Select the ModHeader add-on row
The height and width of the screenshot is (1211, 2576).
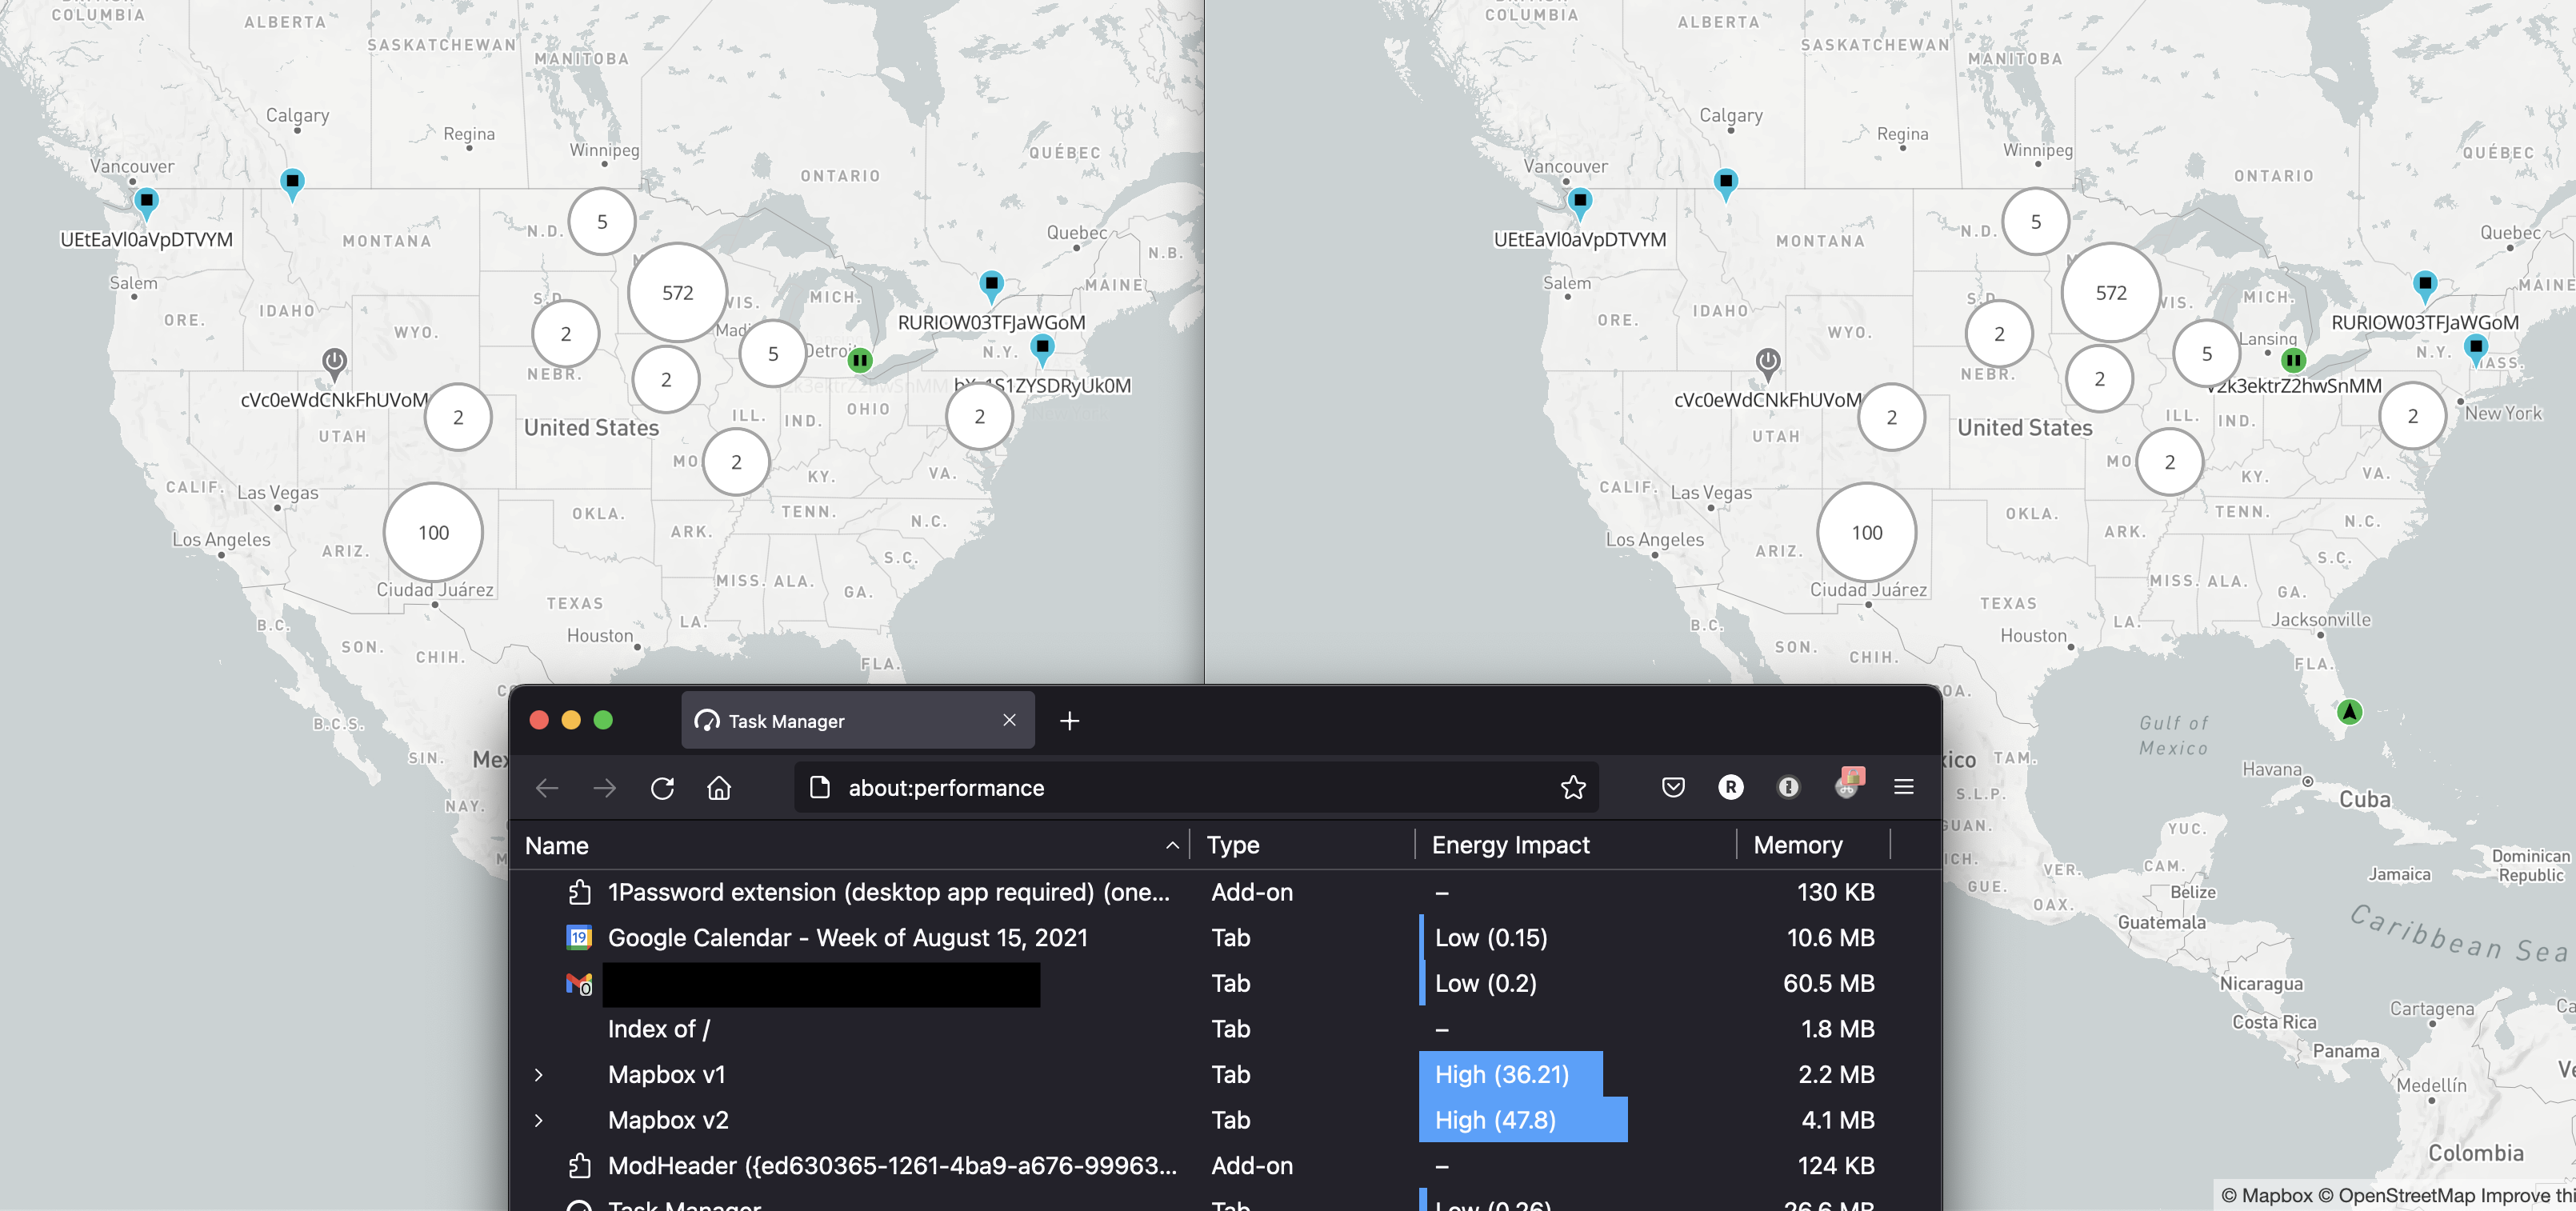pos(1225,1166)
